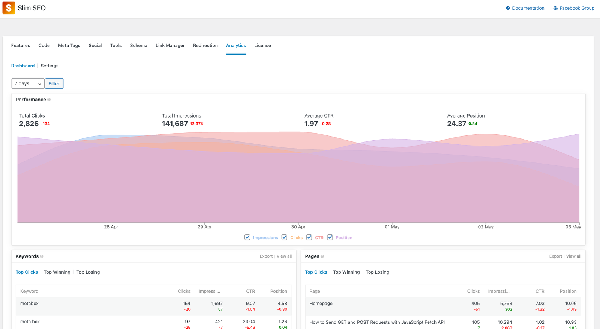Select the Schema tab
Screen dimensions: 600x329
point(138,45)
